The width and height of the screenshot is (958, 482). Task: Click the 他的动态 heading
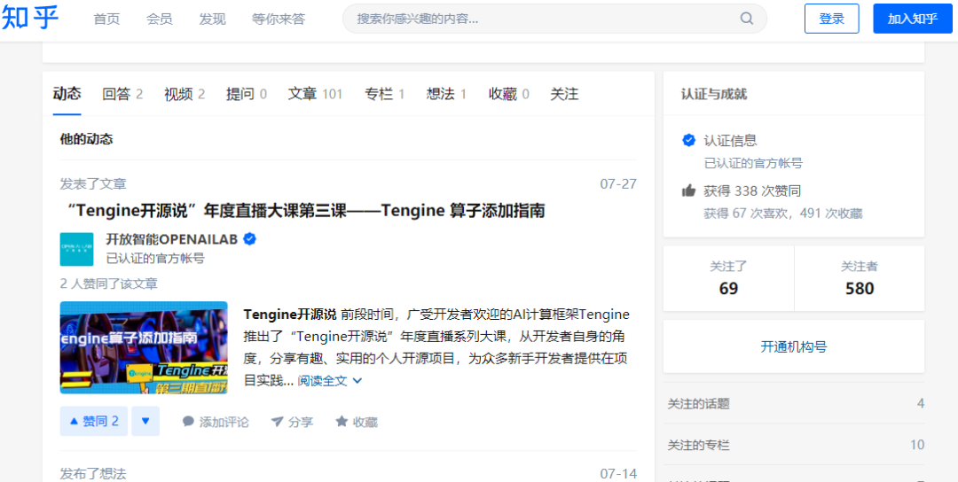pyautogui.click(x=86, y=139)
